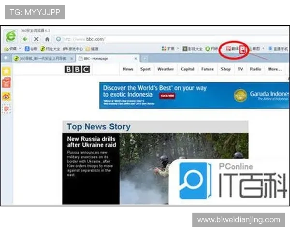Open the More... menu on BBC navigation
This screenshot has height=232, width=290.
[x=275, y=69]
